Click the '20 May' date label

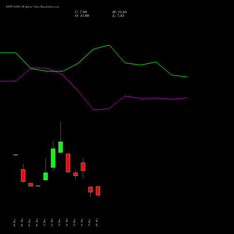97,222
